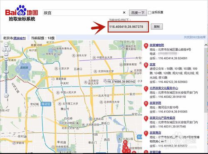Click the red A marker in results list
Viewport: 208px width, 154px height.
tap(146, 46)
